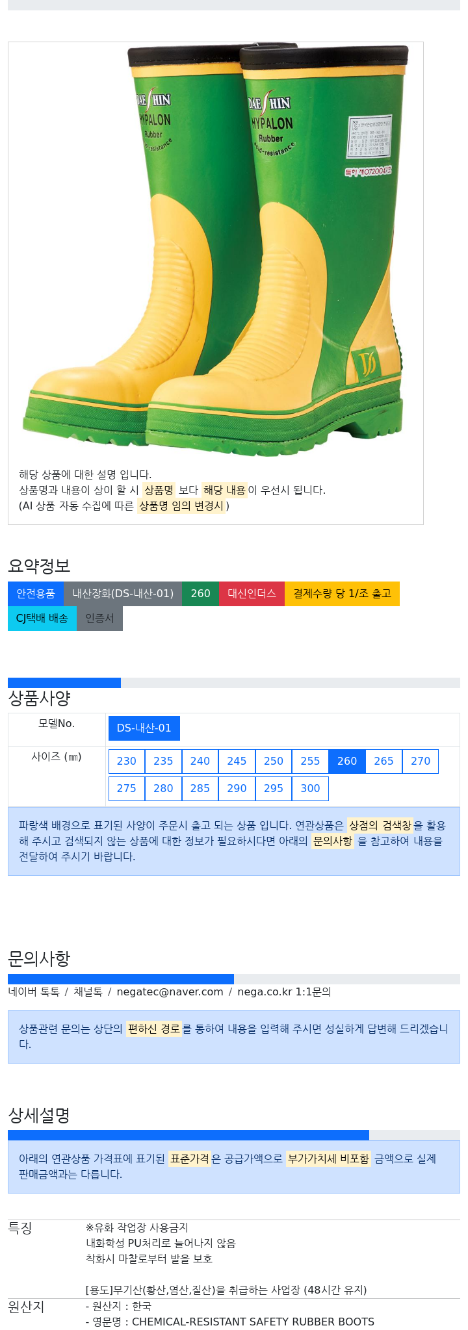Click the CJ택배 배송 delivery tag
This screenshot has height=1330, width=468.
[42, 619]
